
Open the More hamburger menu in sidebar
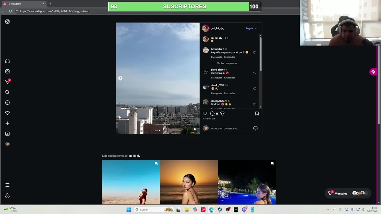click(7, 185)
